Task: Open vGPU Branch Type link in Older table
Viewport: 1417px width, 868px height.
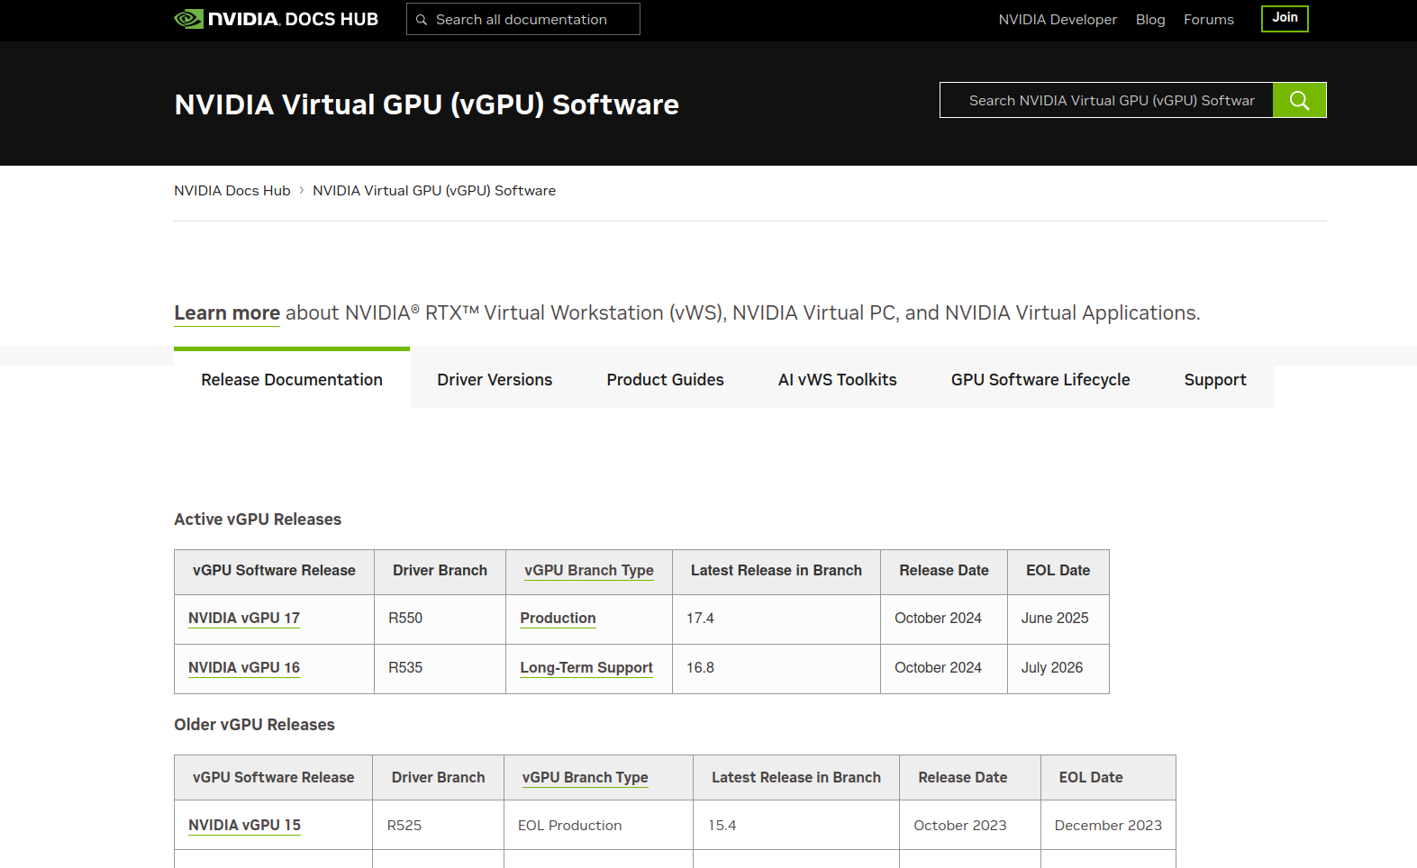Action: (586, 778)
